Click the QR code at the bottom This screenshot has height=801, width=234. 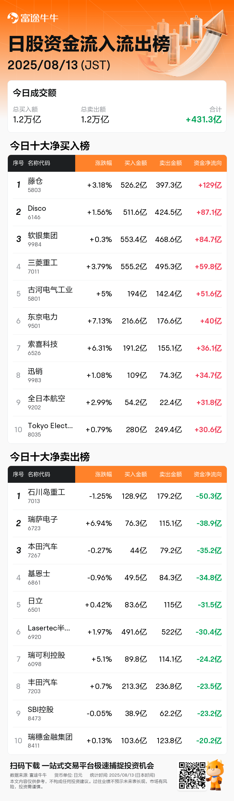pos(192,775)
